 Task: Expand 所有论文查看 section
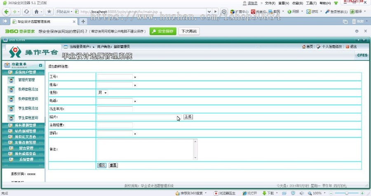[23, 137]
